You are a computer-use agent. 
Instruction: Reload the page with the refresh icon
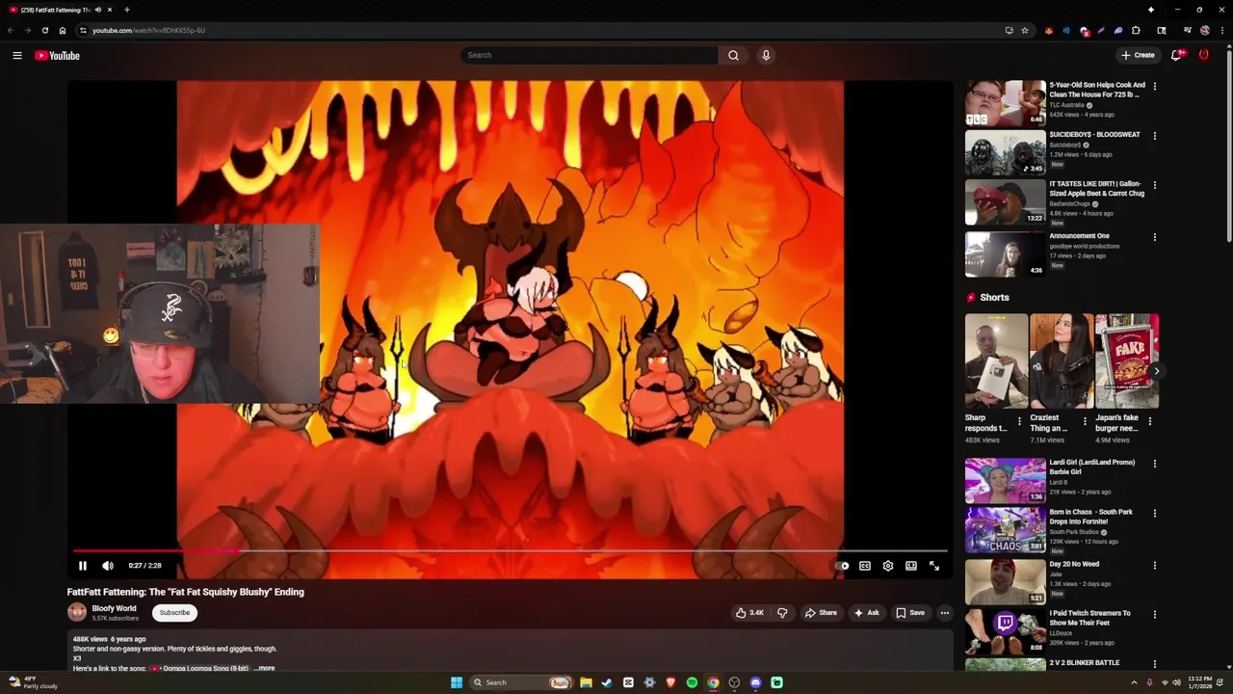tap(44, 30)
